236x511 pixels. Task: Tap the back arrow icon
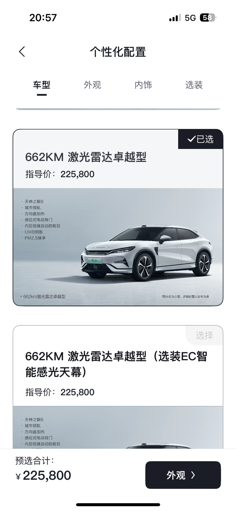click(x=22, y=52)
